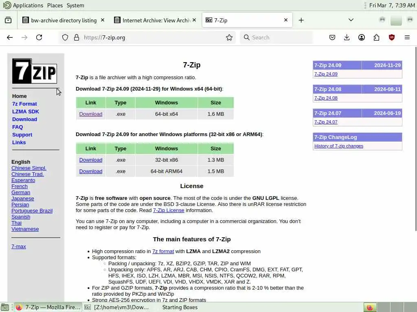Open the Firefox View icon
The height and width of the screenshot is (312, 417).
8,20
